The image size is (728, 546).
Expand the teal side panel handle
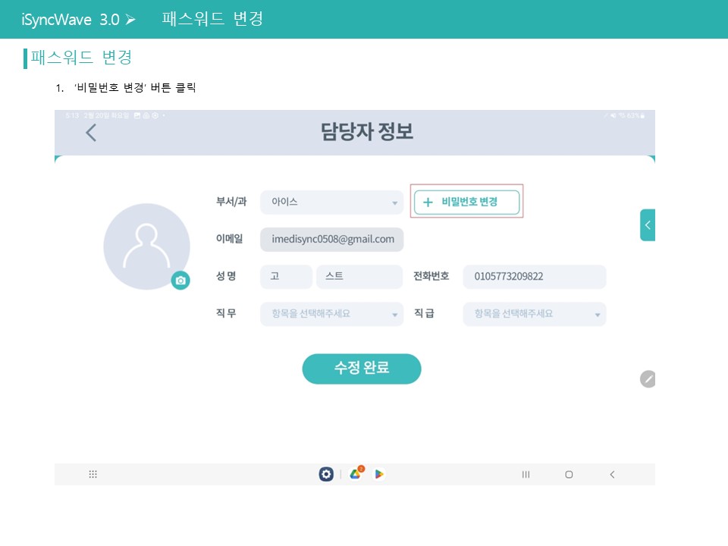pyautogui.click(x=647, y=225)
